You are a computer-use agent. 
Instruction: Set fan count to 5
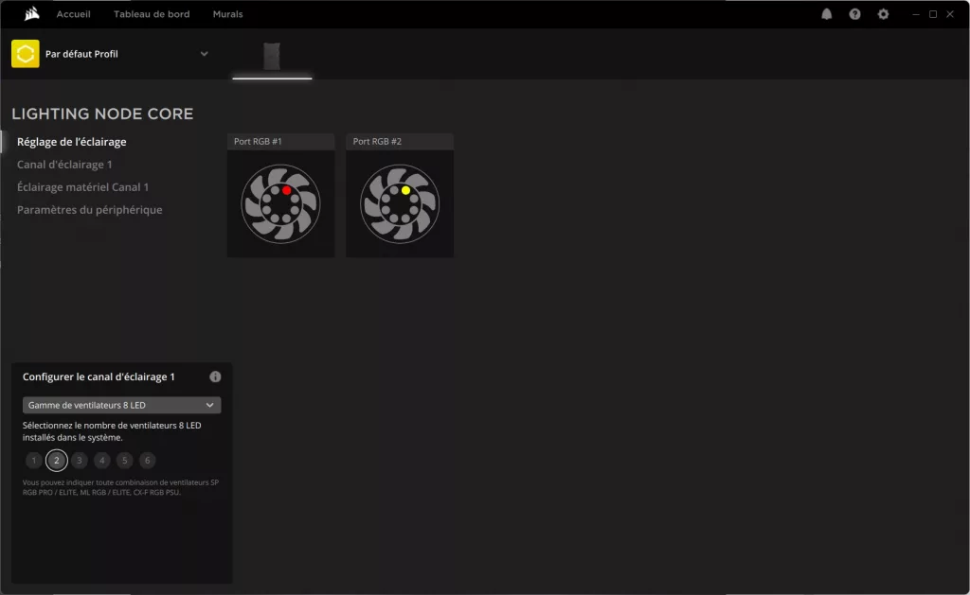[124, 461]
